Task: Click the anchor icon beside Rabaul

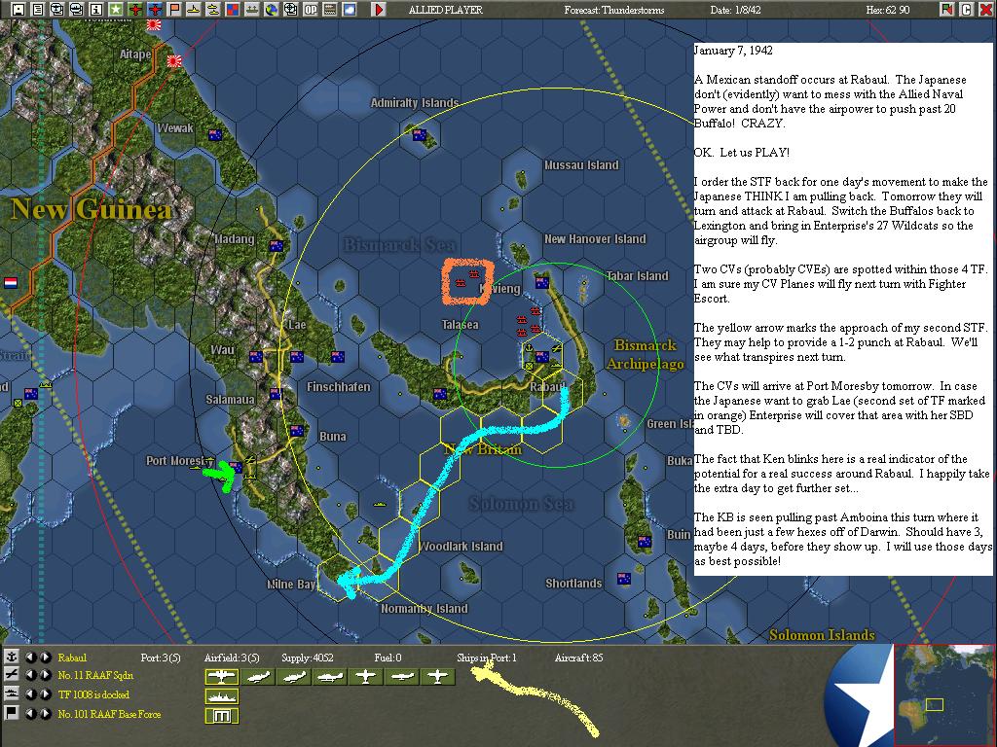Action: click(12, 657)
